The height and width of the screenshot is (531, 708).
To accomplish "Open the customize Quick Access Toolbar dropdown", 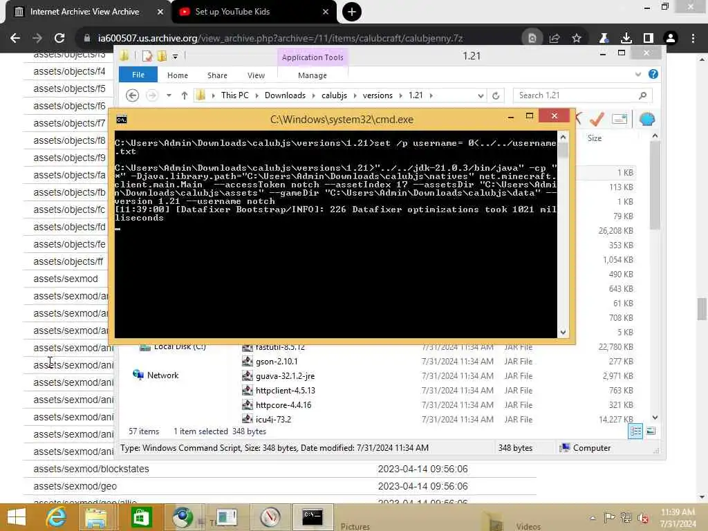I will [x=175, y=57].
